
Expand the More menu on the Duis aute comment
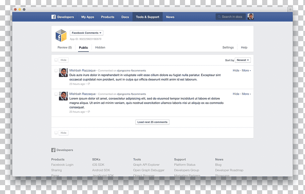pos(246,71)
